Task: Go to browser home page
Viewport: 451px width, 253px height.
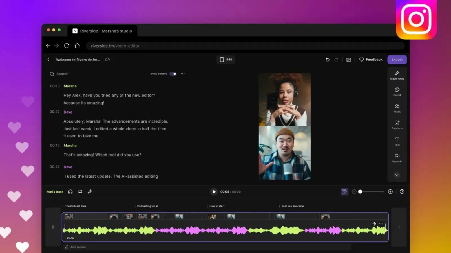Action: click(77, 46)
